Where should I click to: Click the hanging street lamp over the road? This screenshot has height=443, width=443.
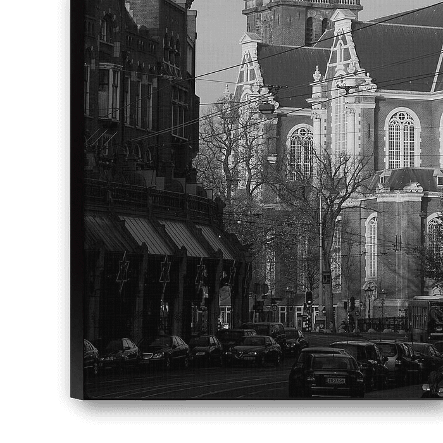coord(267,108)
